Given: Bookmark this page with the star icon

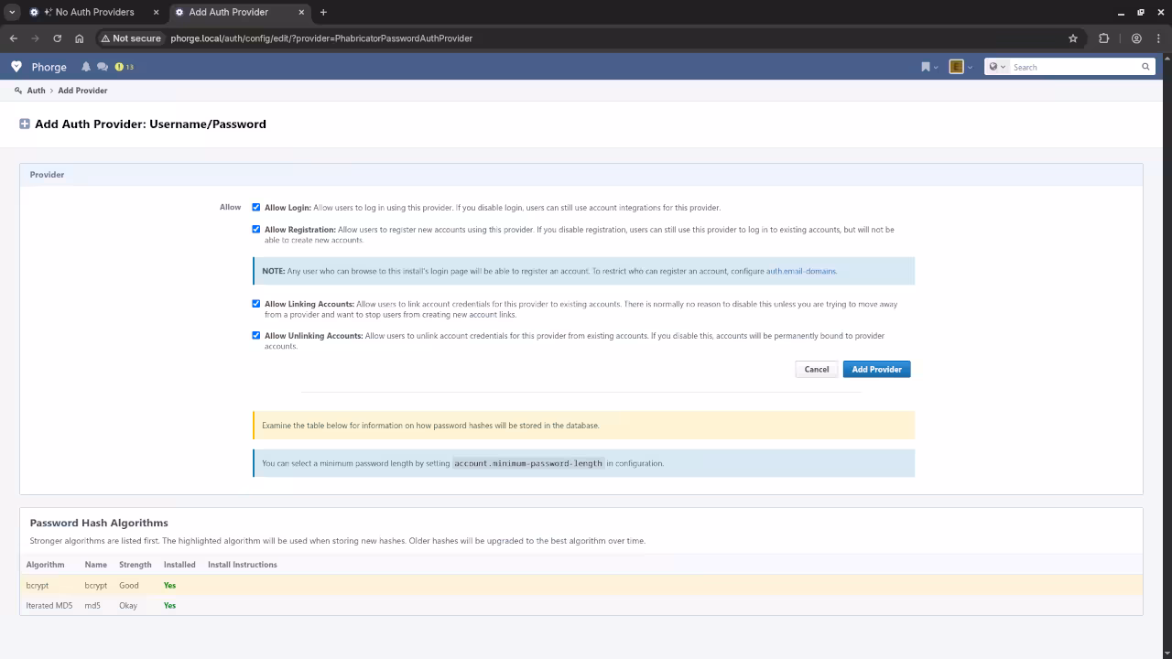Looking at the screenshot, I should point(1073,38).
